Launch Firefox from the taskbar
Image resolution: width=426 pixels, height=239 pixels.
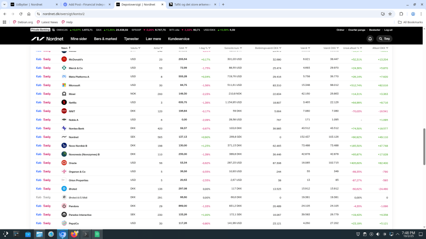[74, 234]
